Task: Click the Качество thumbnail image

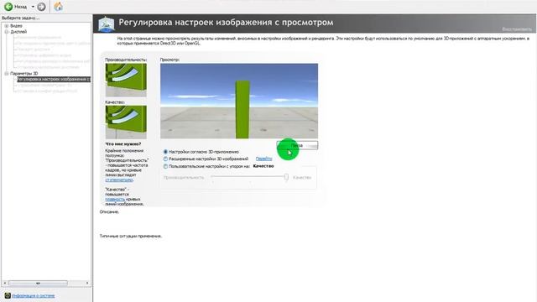Action: (x=126, y=122)
